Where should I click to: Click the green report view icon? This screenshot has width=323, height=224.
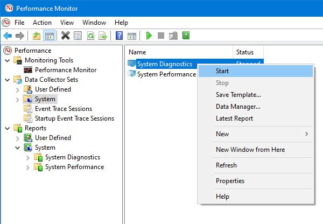186,36
